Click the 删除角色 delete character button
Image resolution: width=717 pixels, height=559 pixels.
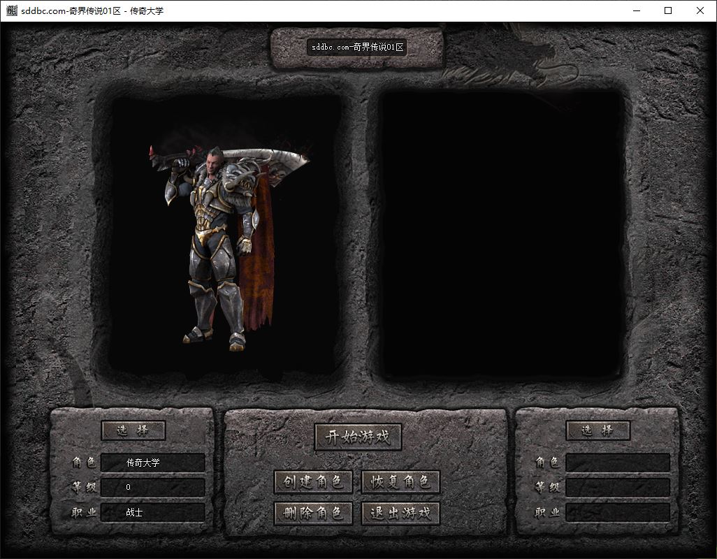313,514
